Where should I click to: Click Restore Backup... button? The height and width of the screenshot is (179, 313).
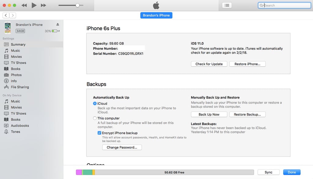point(247,114)
